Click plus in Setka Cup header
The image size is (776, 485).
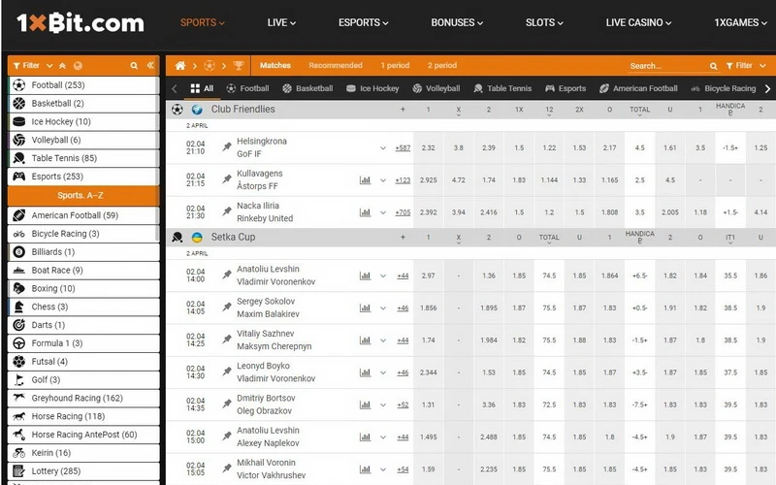click(403, 237)
